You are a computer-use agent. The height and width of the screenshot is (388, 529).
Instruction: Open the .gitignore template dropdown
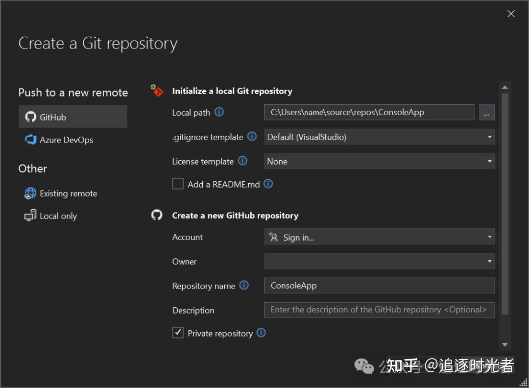379,137
